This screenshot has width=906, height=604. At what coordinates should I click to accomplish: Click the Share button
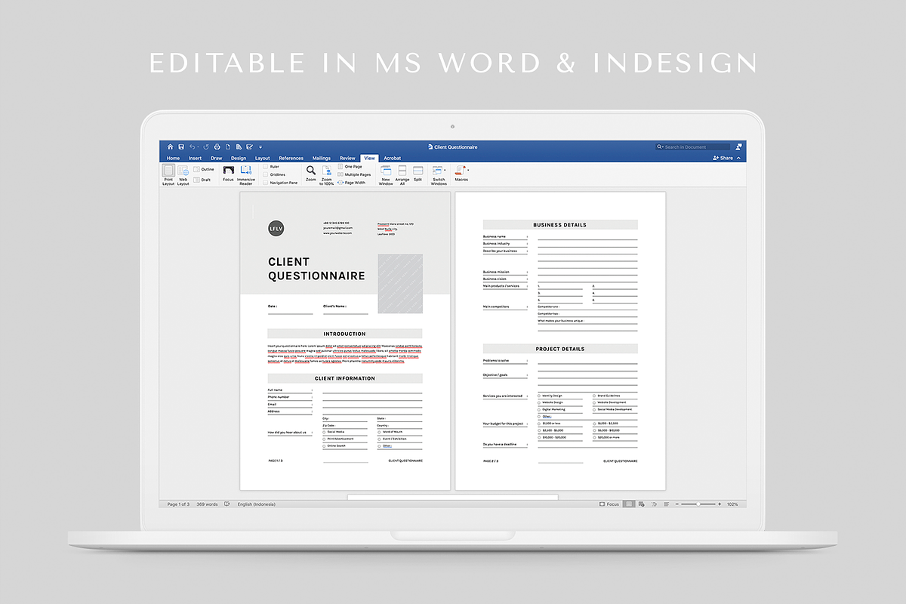723,159
